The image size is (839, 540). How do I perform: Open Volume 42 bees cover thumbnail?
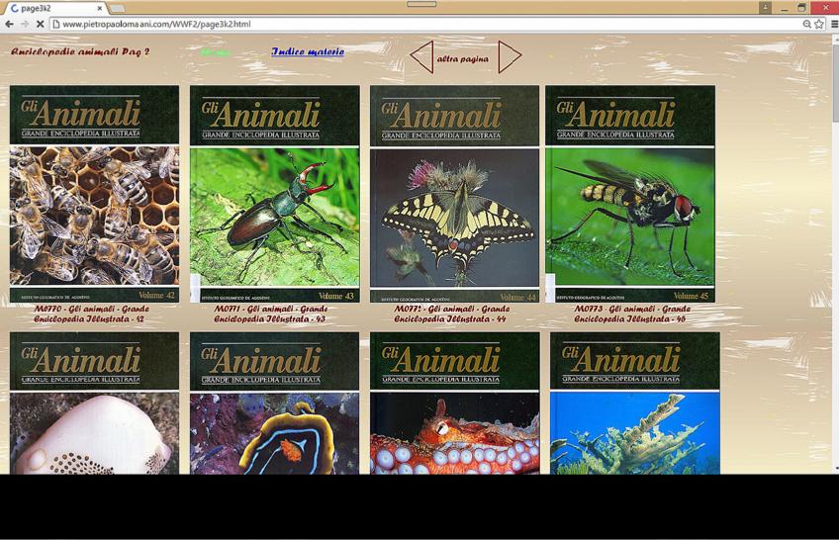pos(94,194)
